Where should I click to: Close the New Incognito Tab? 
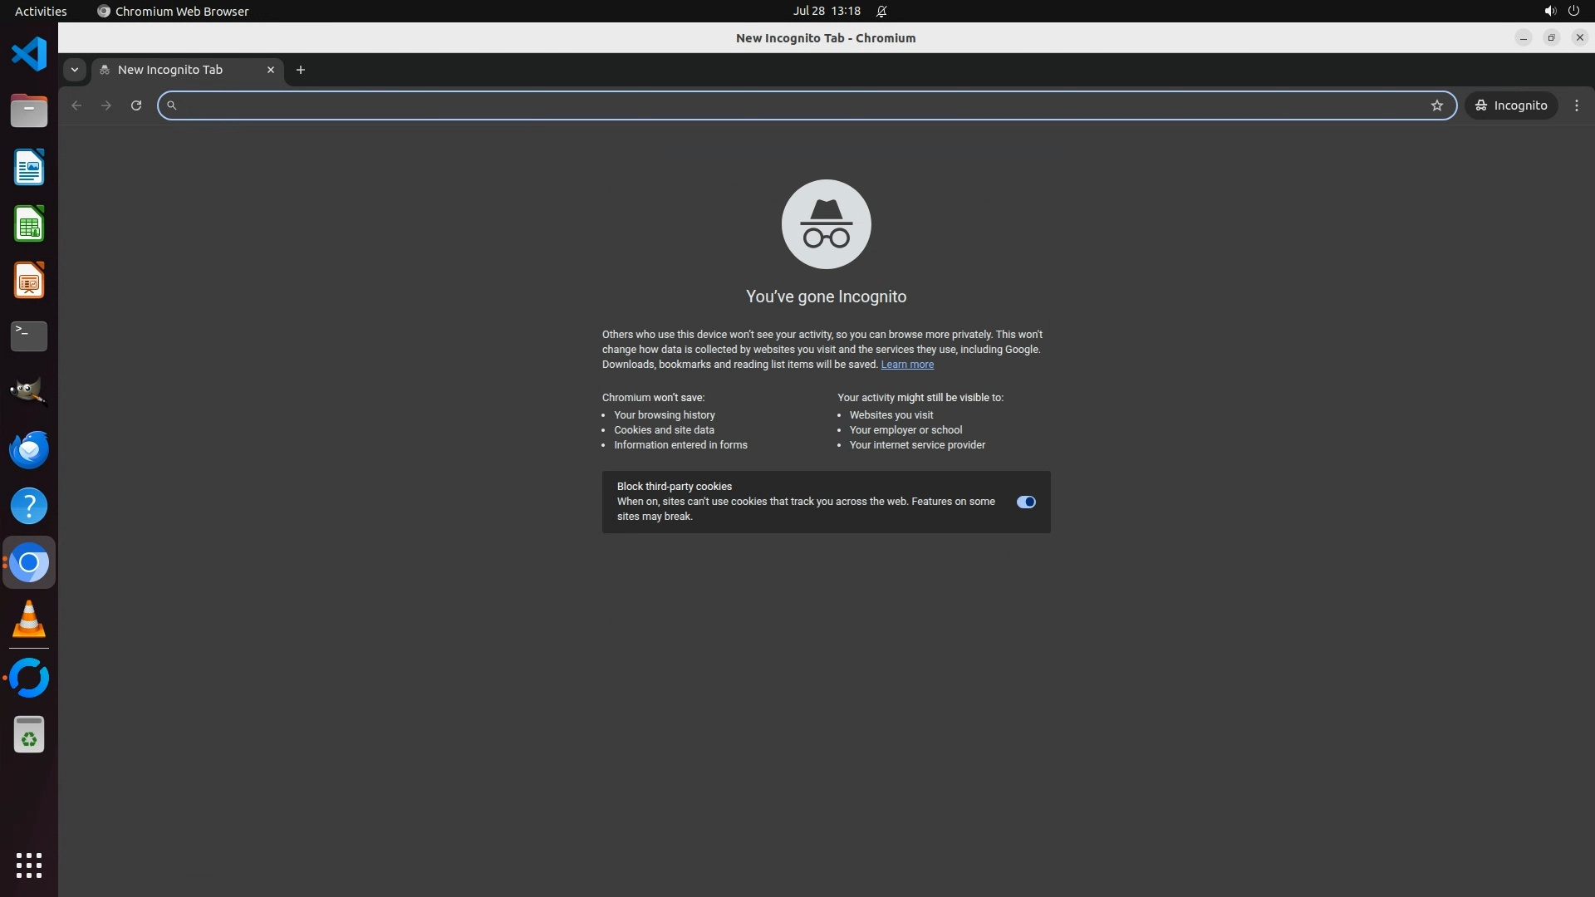pyautogui.click(x=271, y=70)
